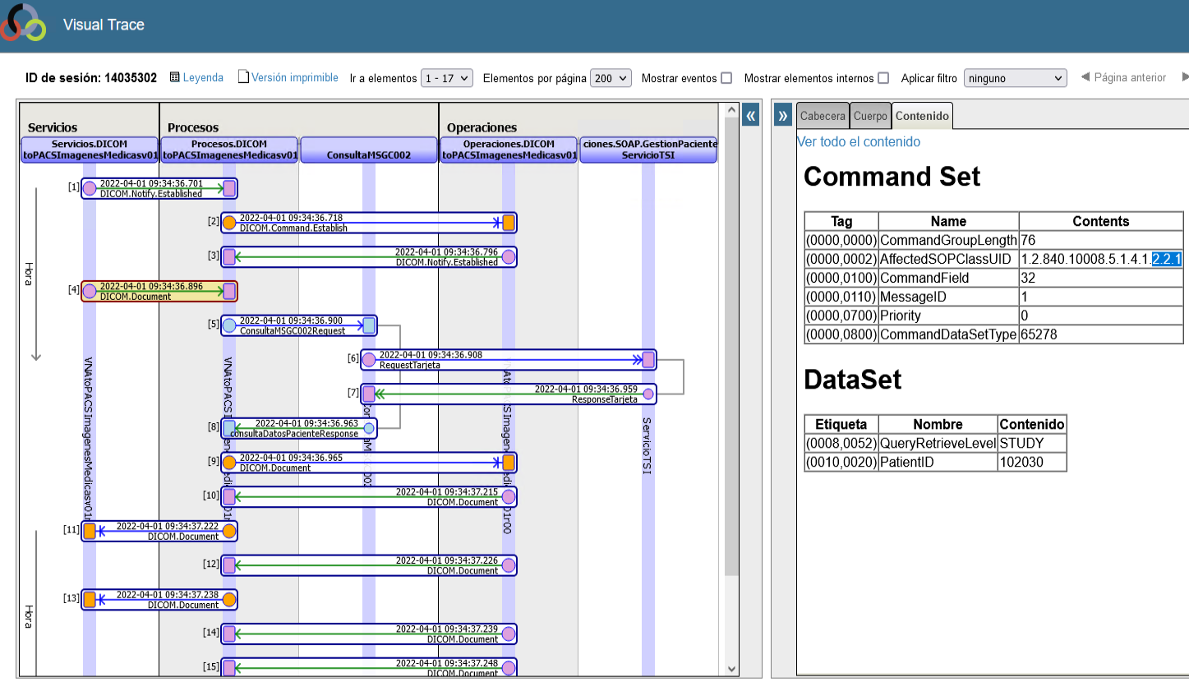
Task: Expand panel with right double-chevron button
Action: pos(782,116)
